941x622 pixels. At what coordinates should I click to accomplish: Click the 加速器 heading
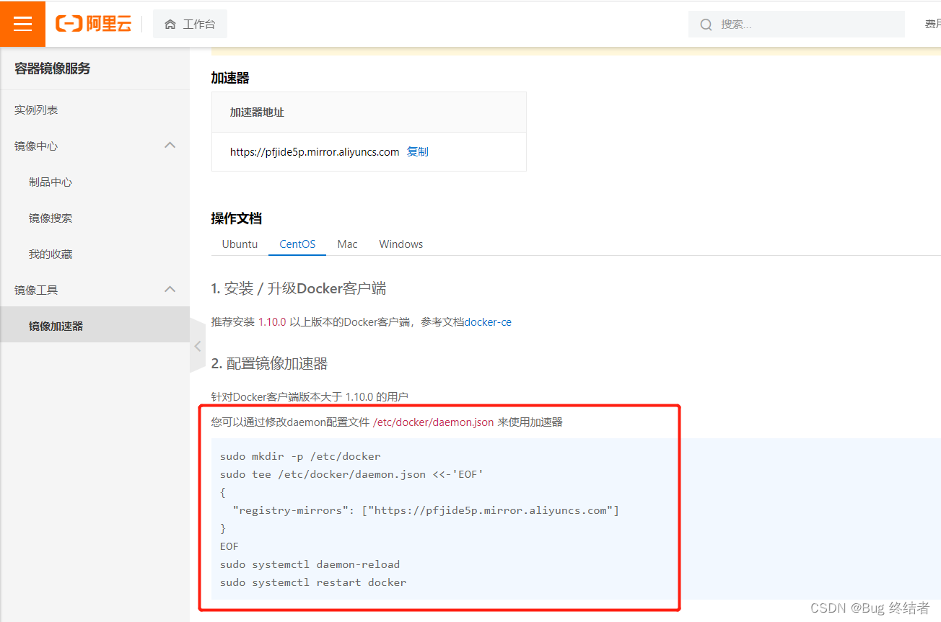pos(230,78)
